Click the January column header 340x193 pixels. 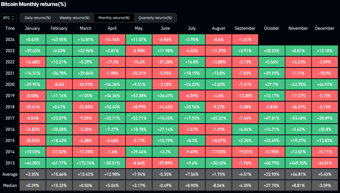(33, 28)
